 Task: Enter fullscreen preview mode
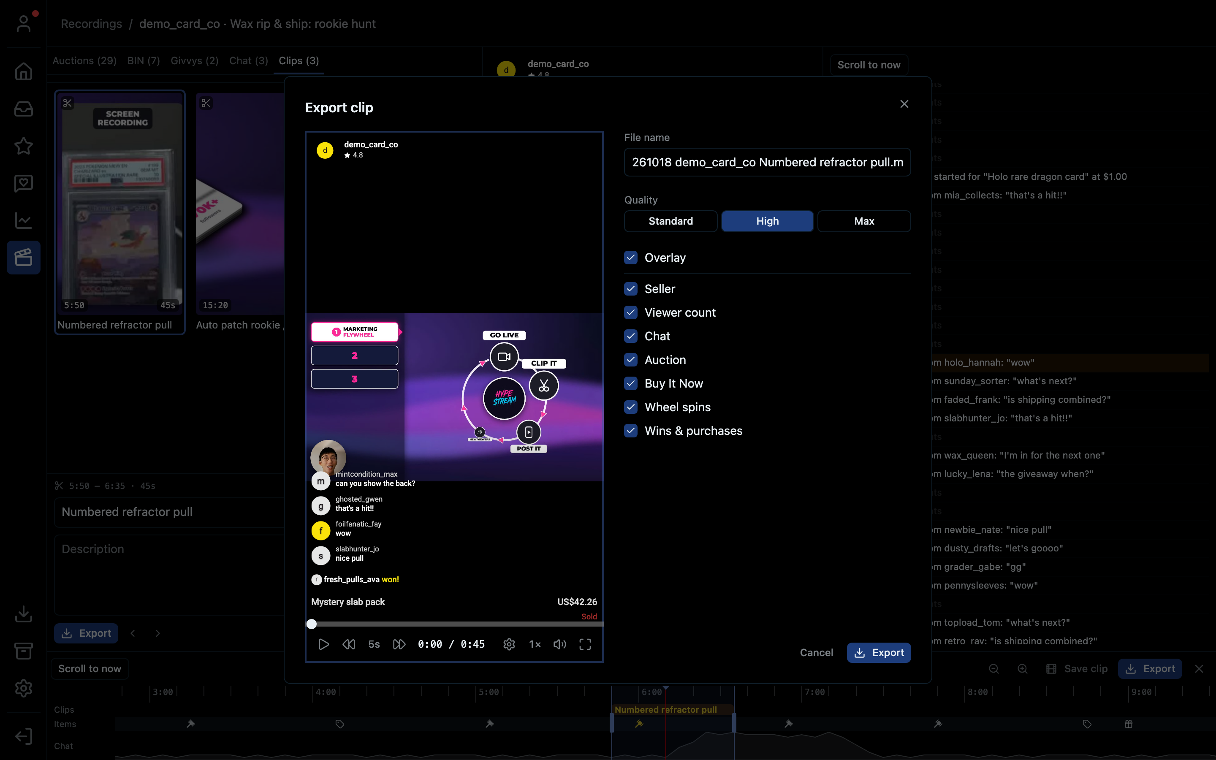click(585, 644)
